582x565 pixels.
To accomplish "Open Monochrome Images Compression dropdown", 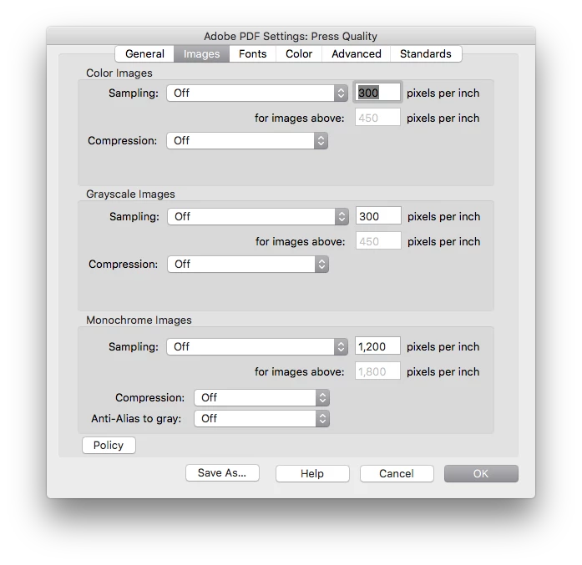I will 261,398.
